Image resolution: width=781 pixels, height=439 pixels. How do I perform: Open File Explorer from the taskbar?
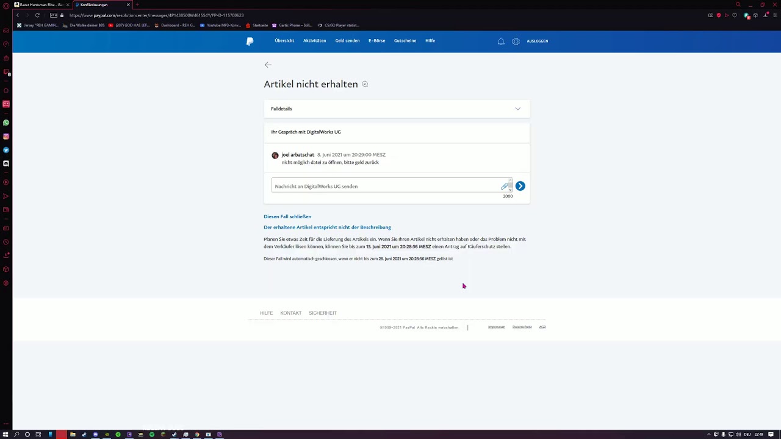[73, 435]
